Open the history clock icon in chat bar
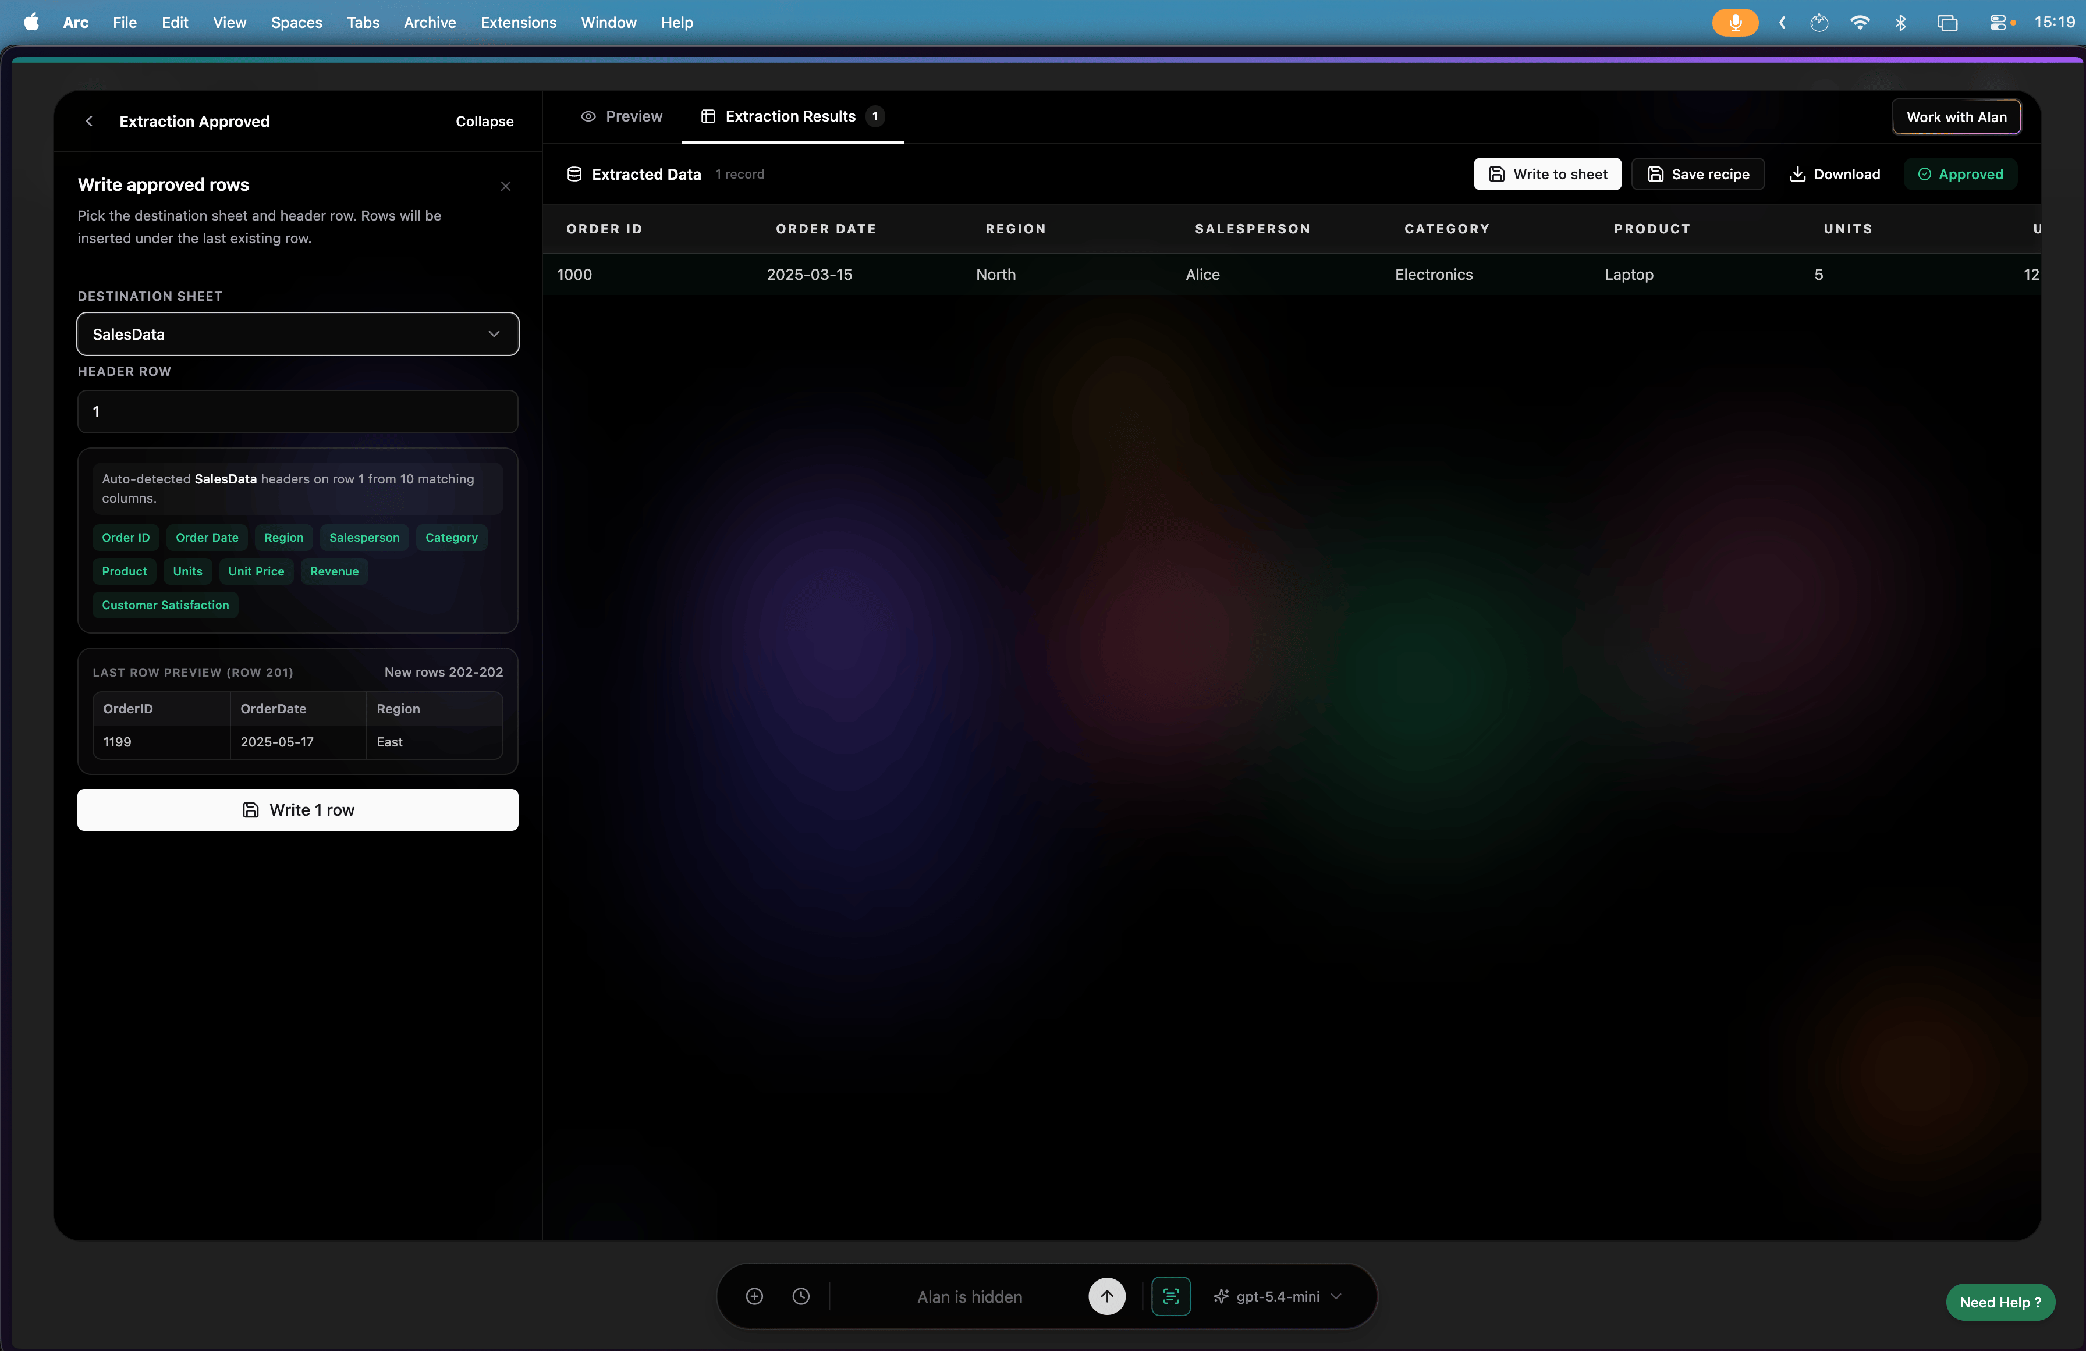This screenshot has width=2086, height=1351. [800, 1297]
